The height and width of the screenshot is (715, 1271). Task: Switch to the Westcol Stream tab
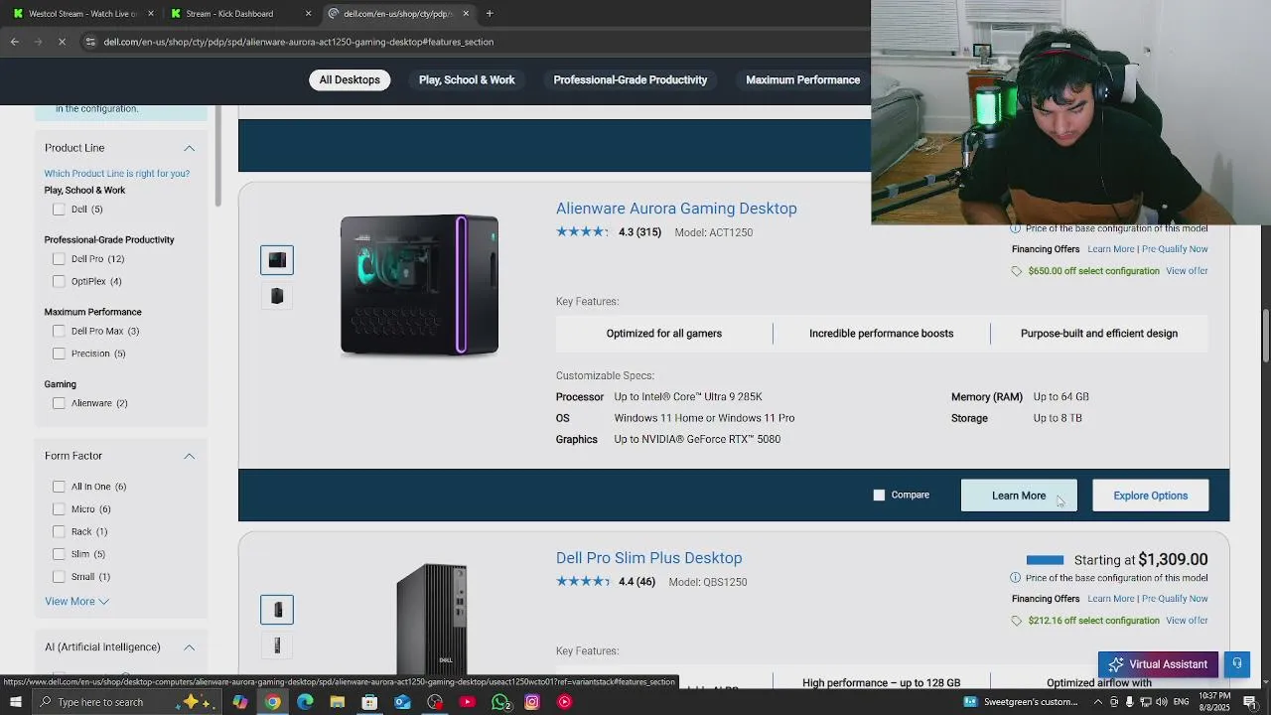coord(81,13)
